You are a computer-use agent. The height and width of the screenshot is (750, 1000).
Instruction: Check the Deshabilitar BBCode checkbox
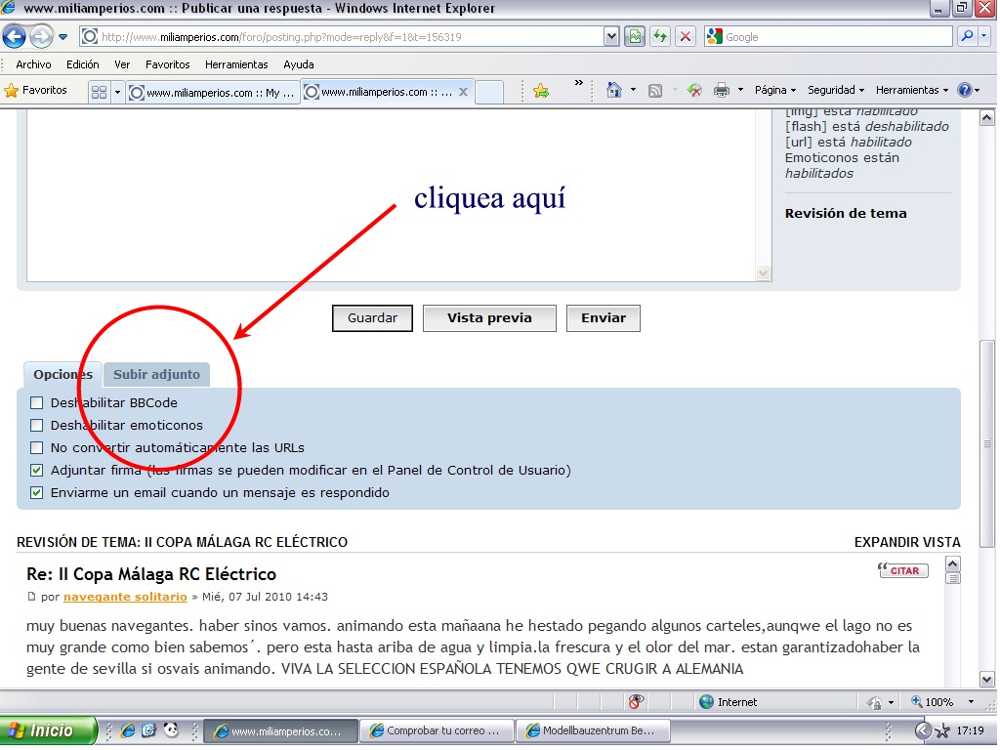click(37, 402)
